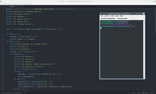Click the 'mmostatil2 = float' line
The width and height of the screenshot is (156, 94).
(x=35, y=84)
